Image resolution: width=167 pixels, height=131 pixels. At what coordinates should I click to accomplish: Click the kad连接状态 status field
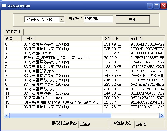pos(149,124)
